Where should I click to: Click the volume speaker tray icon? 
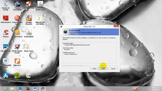click(149, 89)
